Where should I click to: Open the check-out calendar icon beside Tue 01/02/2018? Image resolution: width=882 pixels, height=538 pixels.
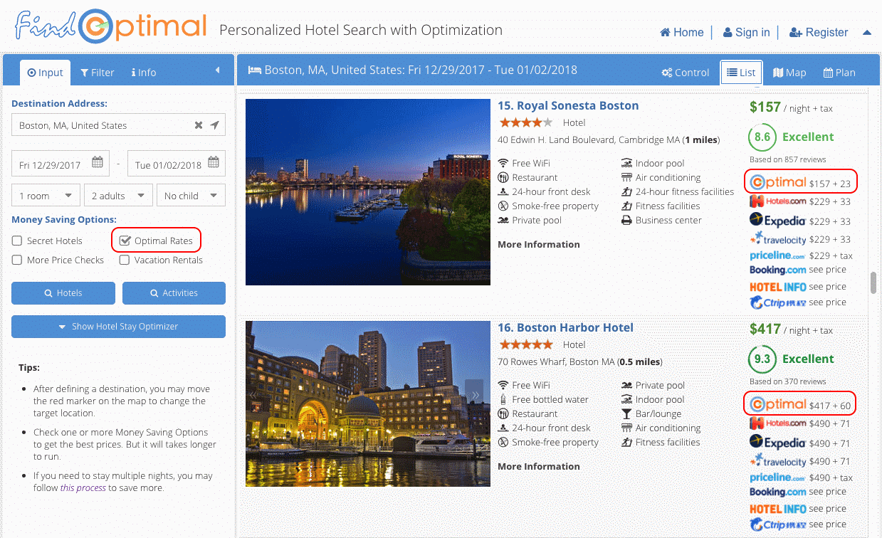tap(213, 163)
